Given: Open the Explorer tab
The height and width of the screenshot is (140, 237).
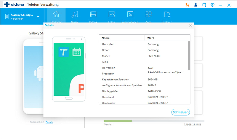Looking at the screenshot, I should [x=167, y=16].
